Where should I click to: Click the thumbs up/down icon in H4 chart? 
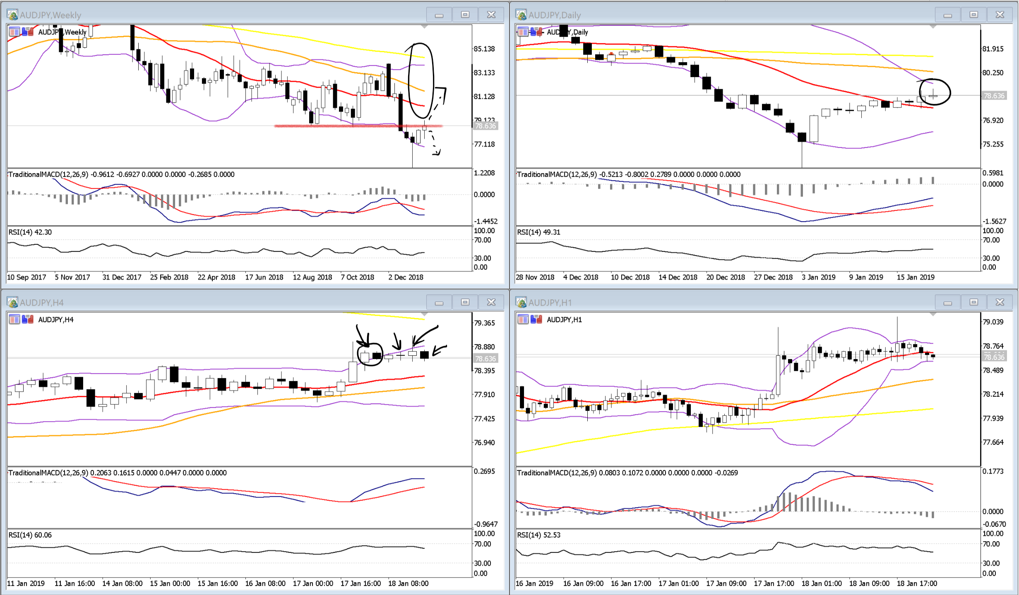pyautogui.click(x=28, y=319)
